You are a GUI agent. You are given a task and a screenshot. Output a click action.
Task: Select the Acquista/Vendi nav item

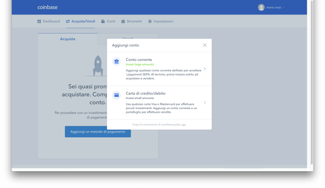pos(81,21)
